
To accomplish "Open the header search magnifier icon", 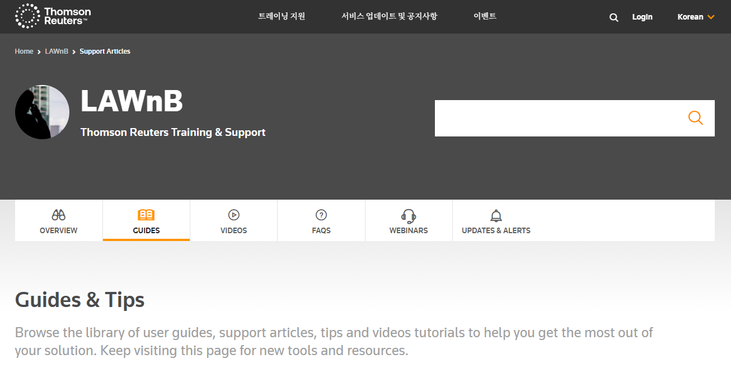I will [613, 17].
